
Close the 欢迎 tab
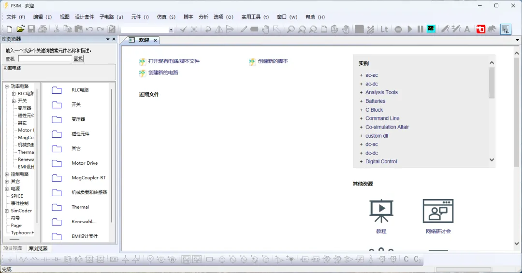click(x=155, y=40)
